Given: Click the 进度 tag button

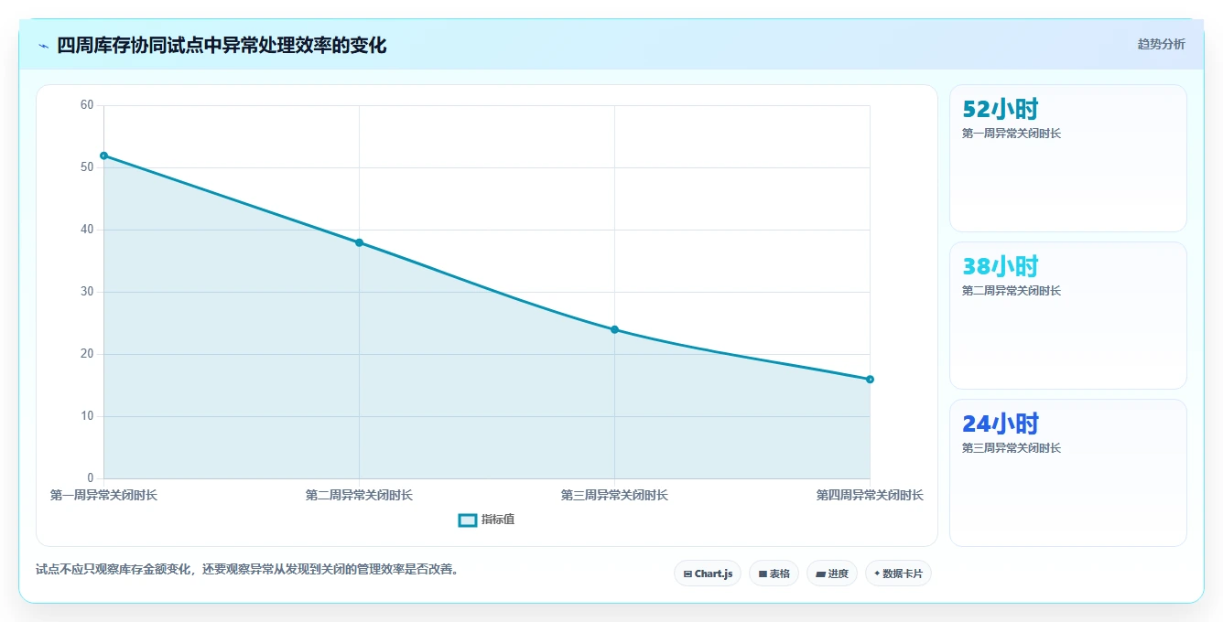Looking at the screenshot, I should pyautogui.click(x=832, y=574).
